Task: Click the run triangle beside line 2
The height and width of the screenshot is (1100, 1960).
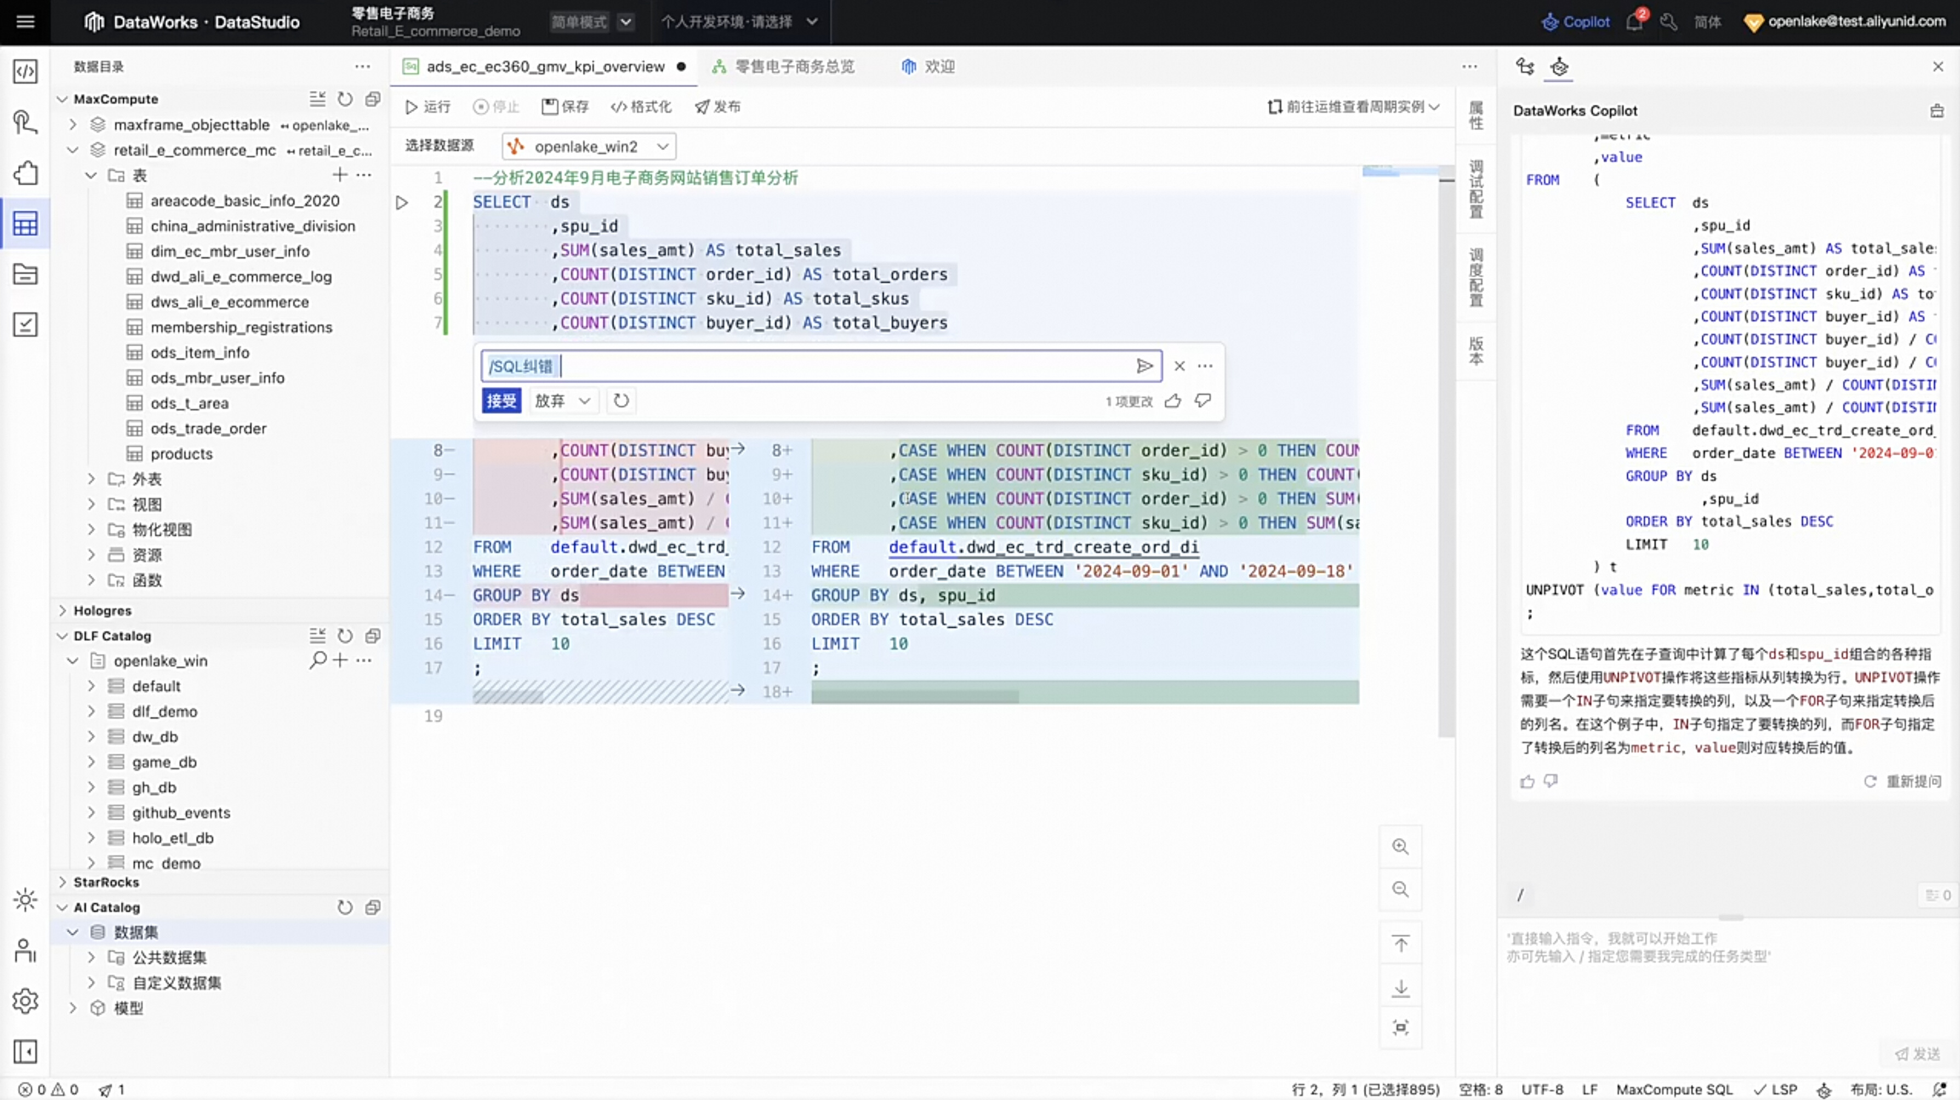Action: 402,202
